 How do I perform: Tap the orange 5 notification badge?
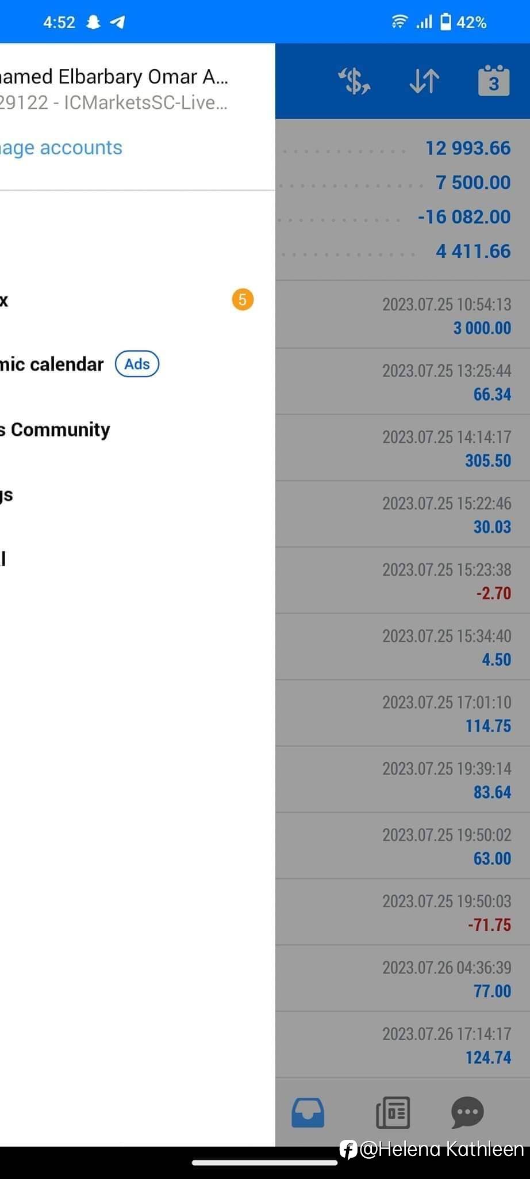pos(243,300)
